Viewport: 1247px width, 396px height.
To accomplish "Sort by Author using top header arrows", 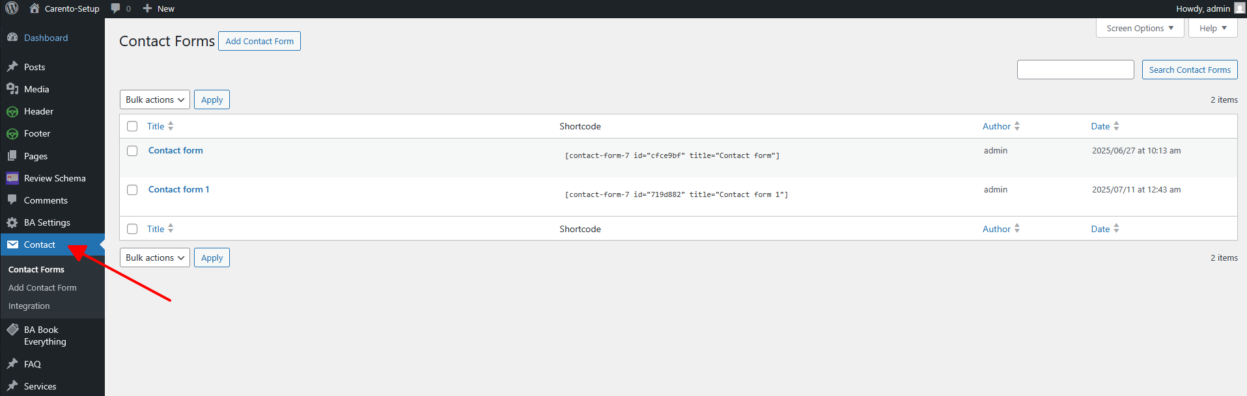I will tap(1017, 126).
